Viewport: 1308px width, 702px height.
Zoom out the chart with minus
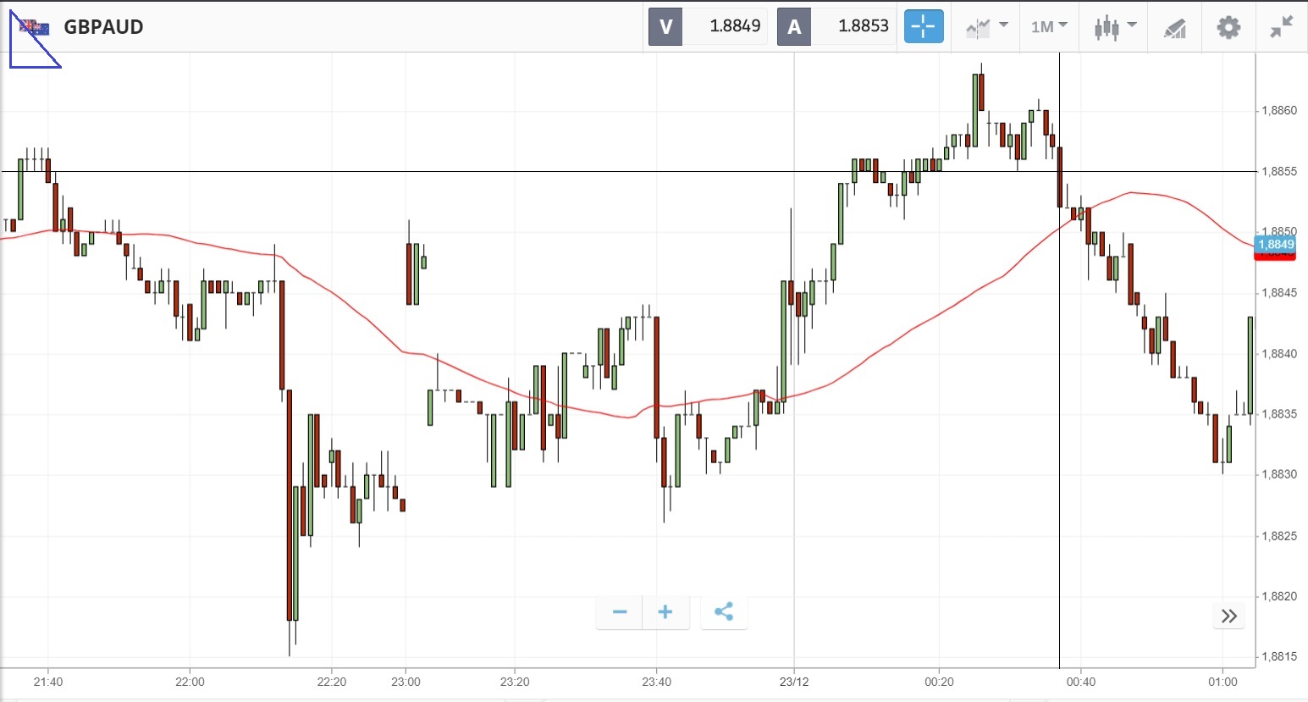click(620, 612)
